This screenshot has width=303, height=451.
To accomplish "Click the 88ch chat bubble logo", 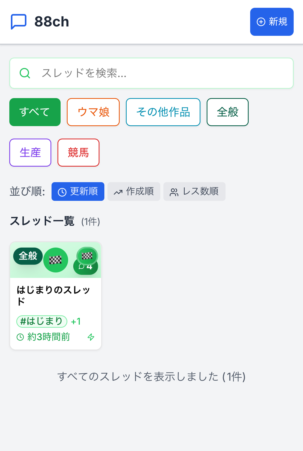I will [19, 22].
